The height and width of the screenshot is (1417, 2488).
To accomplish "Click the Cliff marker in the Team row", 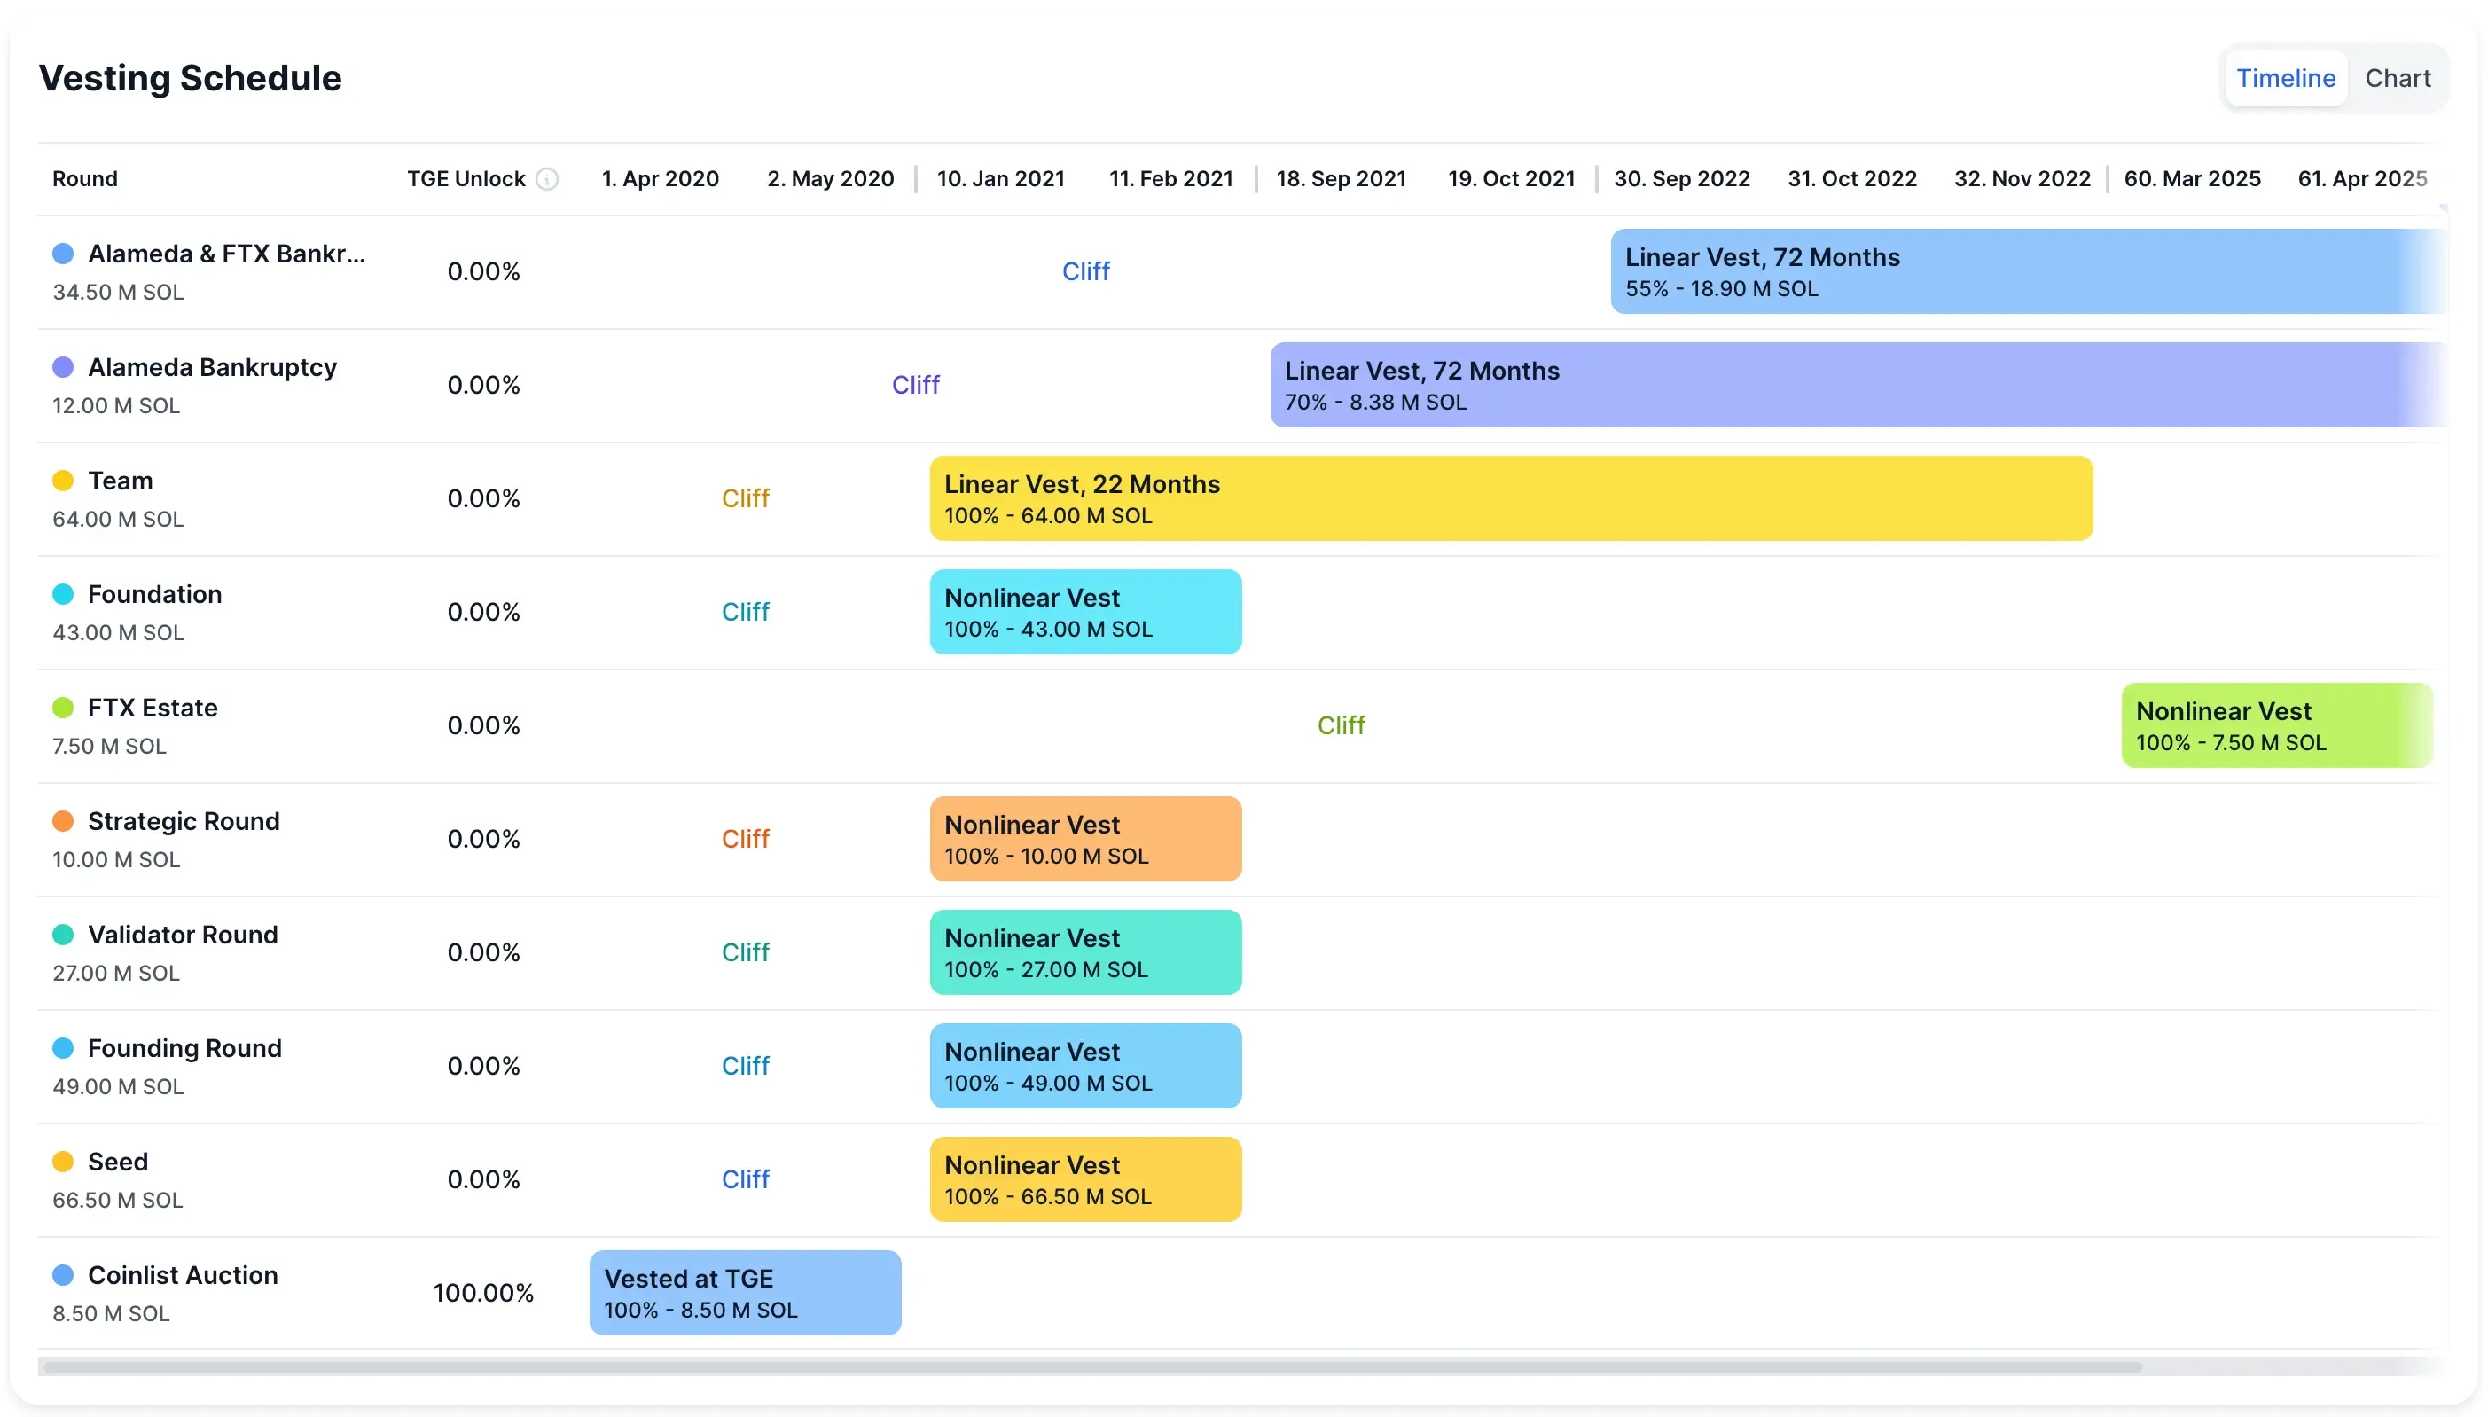I will 746,497.
